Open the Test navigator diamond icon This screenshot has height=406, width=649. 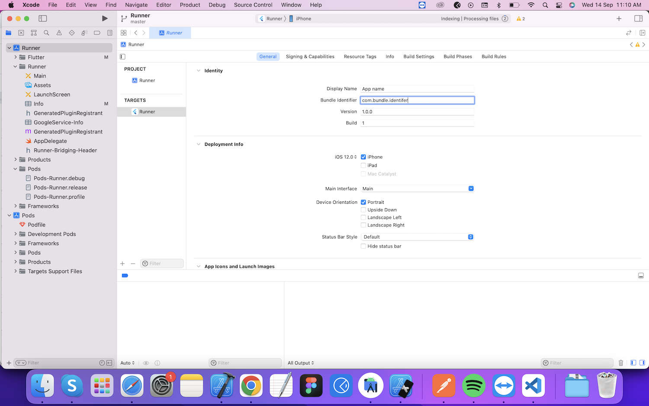(x=72, y=33)
